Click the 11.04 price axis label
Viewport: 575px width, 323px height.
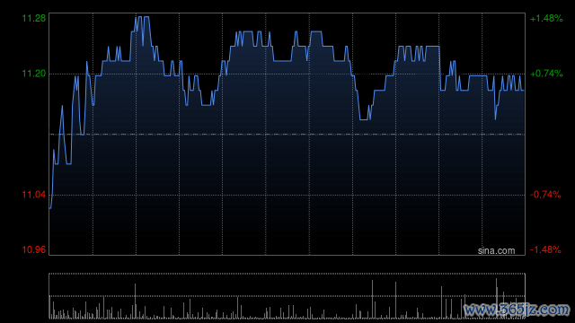[34, 195]
